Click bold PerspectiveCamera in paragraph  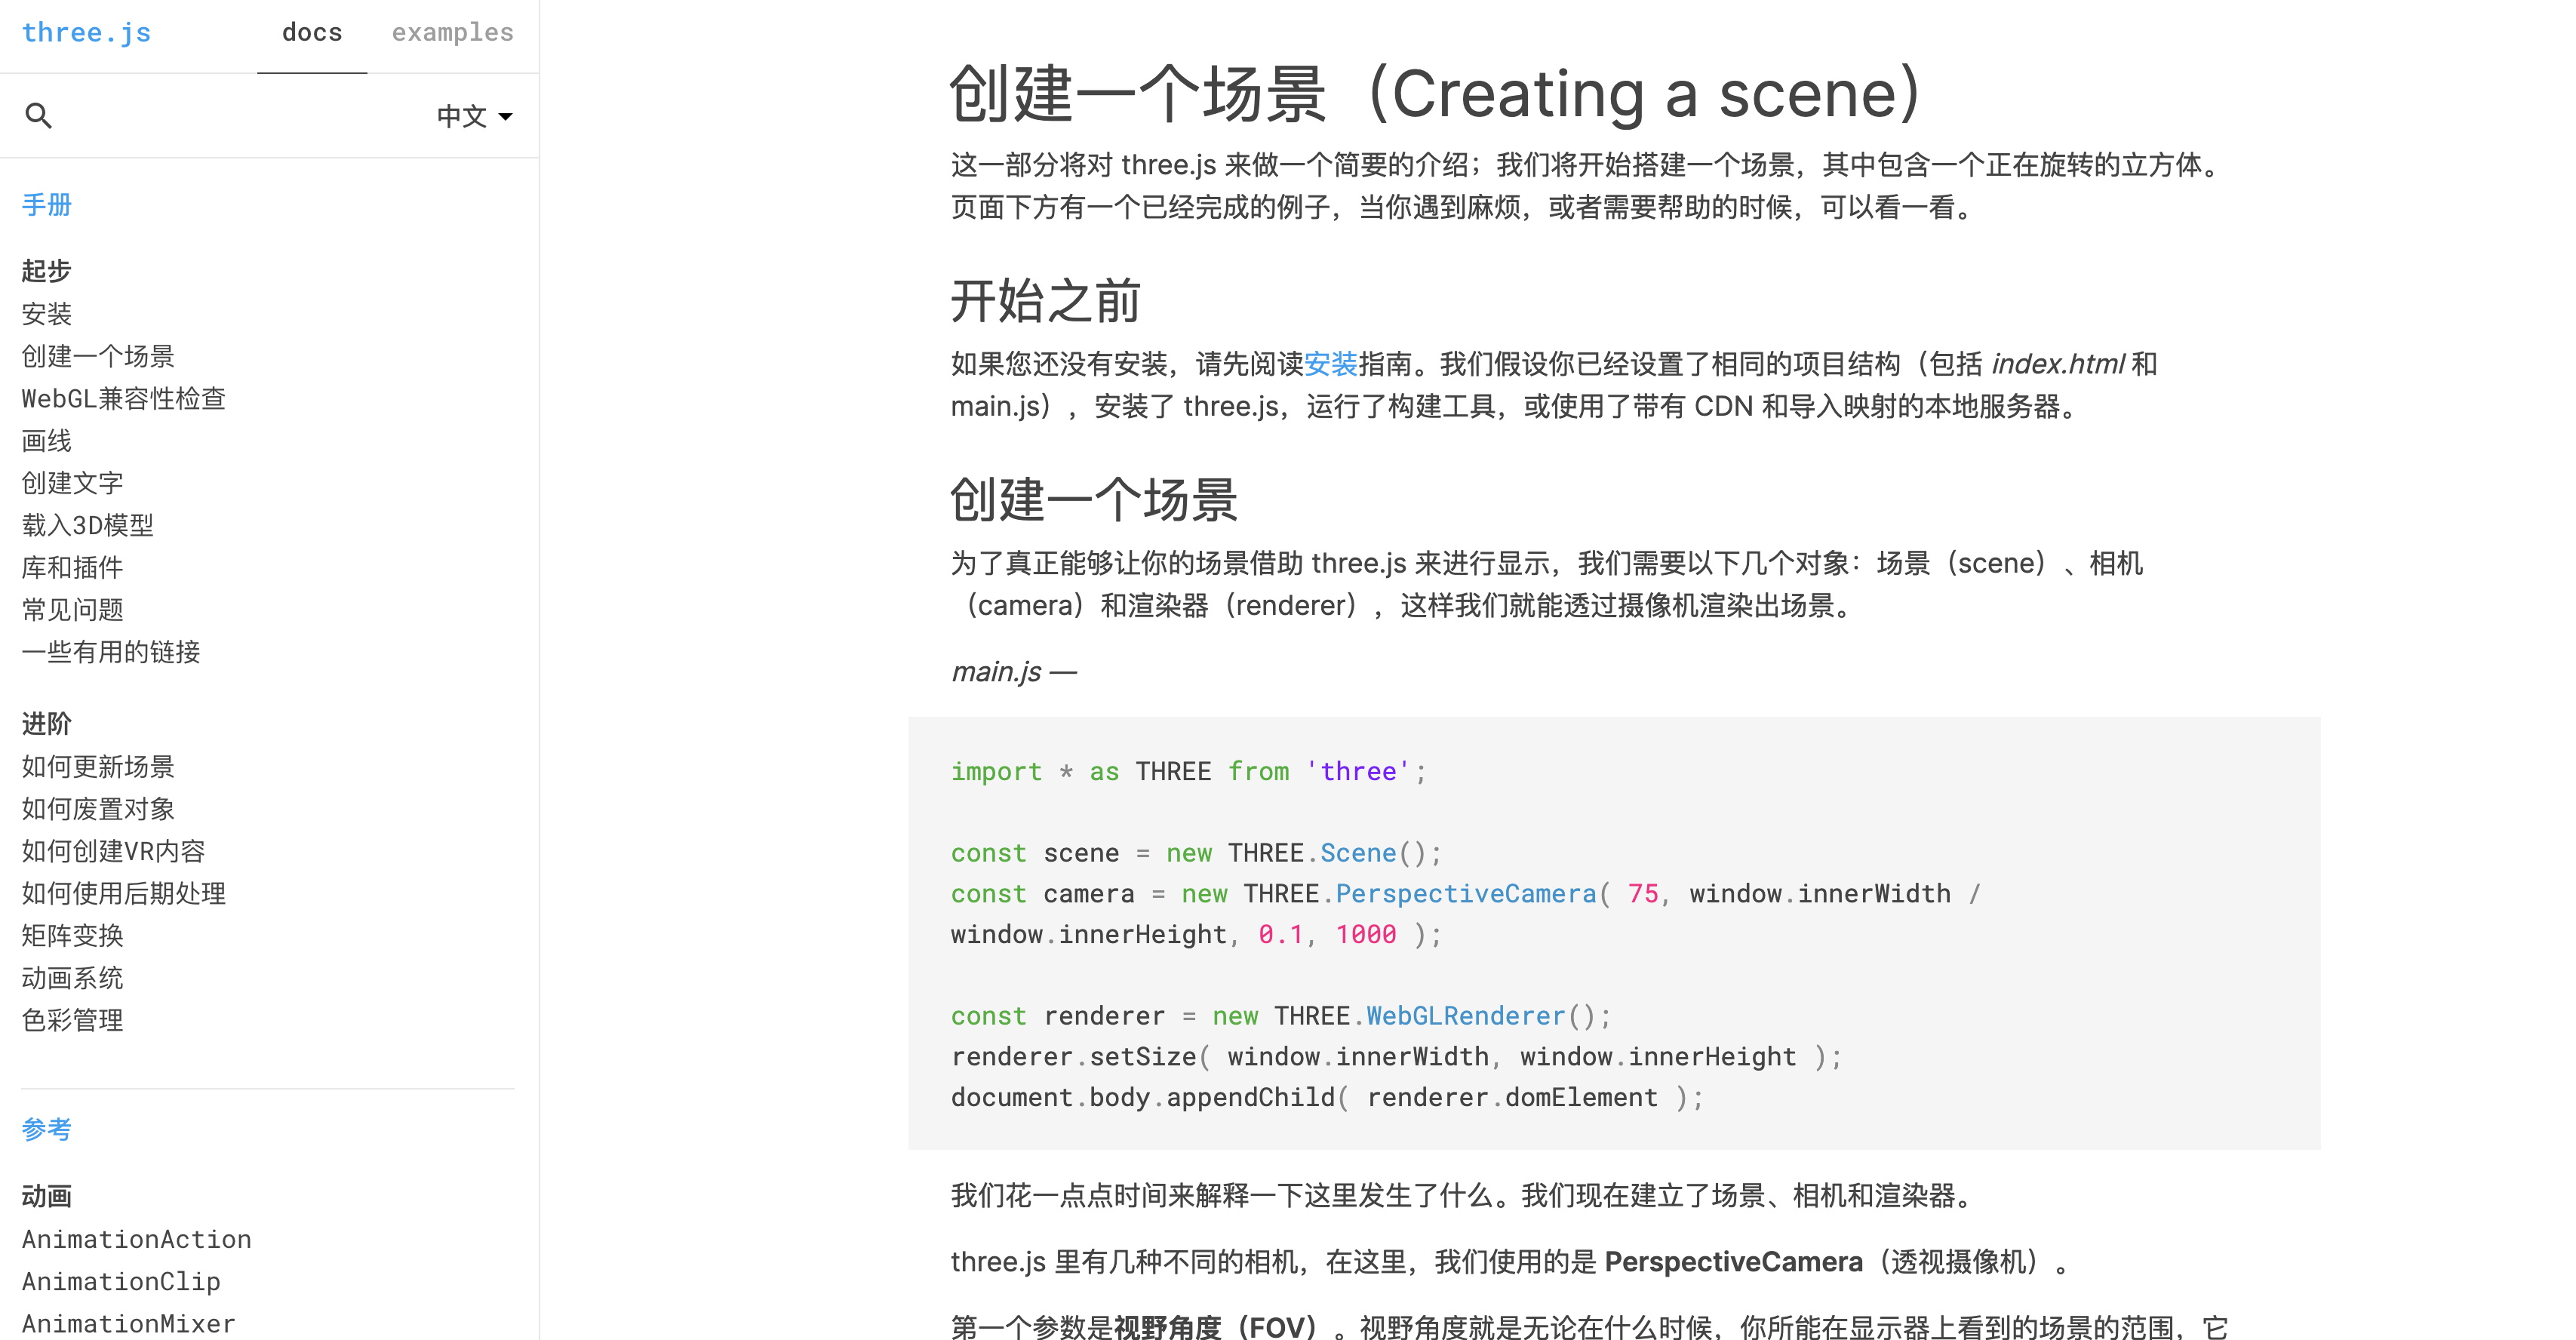(x=1734, y=1262)
